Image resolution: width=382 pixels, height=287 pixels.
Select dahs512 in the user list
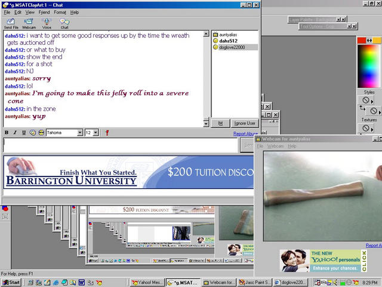pos(228,41)
